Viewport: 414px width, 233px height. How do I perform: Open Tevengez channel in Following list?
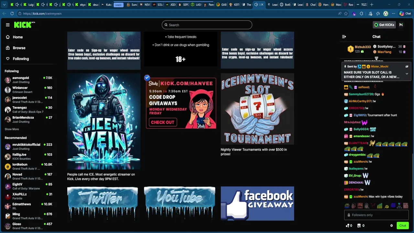tap(28, 109)
